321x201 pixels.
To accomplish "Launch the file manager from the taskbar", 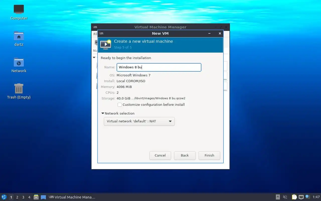I will pos(36,197).
